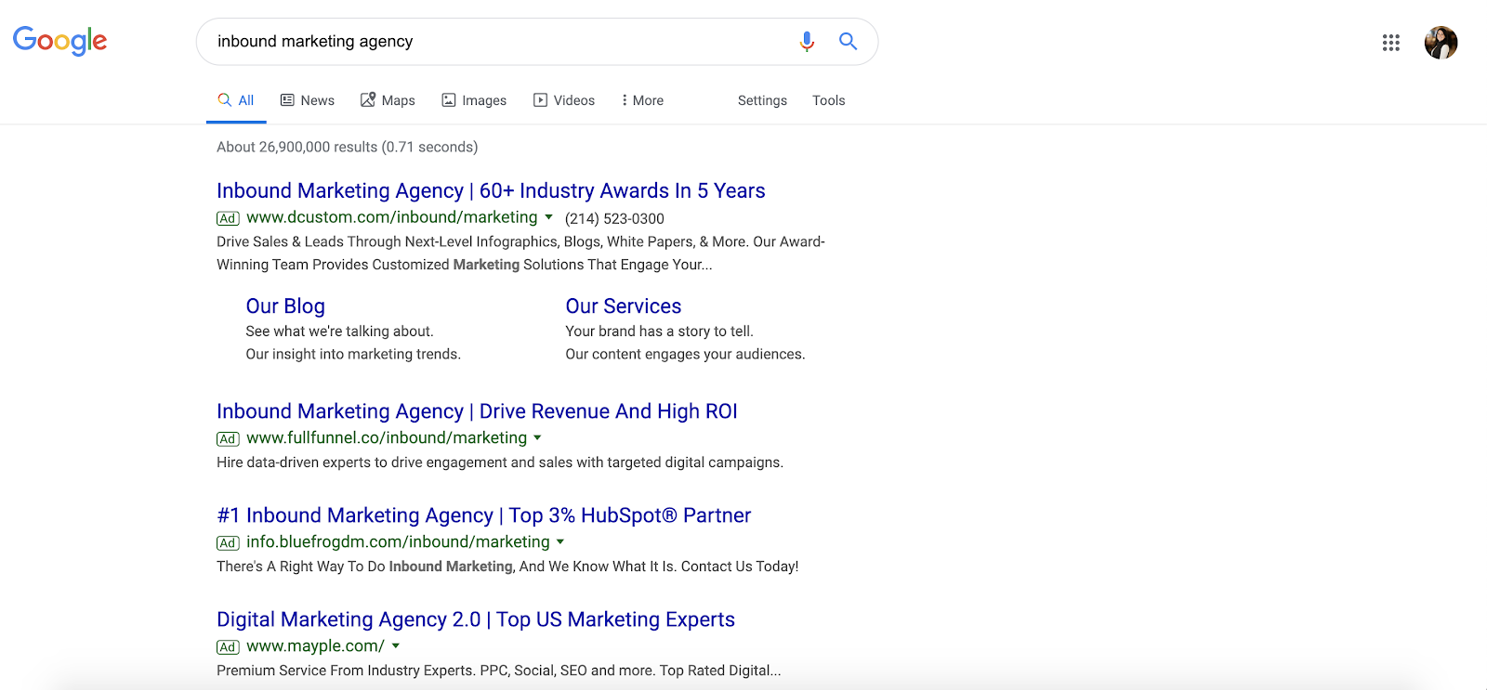The height and width of the screenshot is (690, 1487).
Task: Click the 'Our content engages your audiences.' text
Action: (x=685, y=355)
